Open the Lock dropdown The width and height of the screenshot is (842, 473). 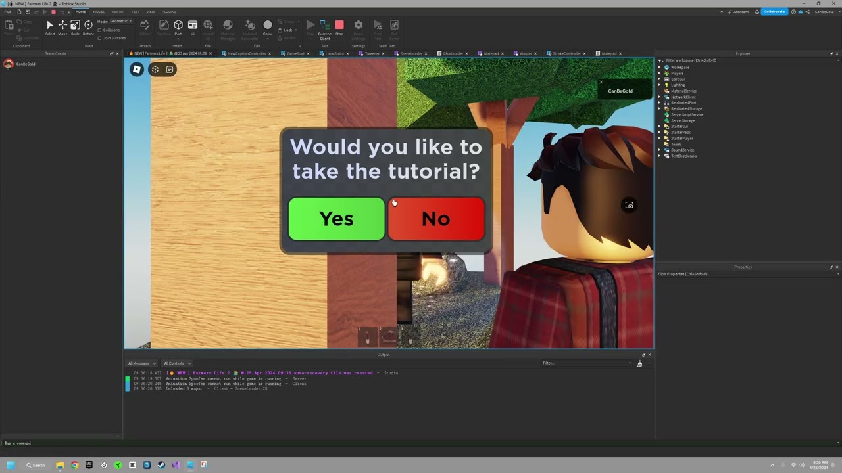coord(288,30)
